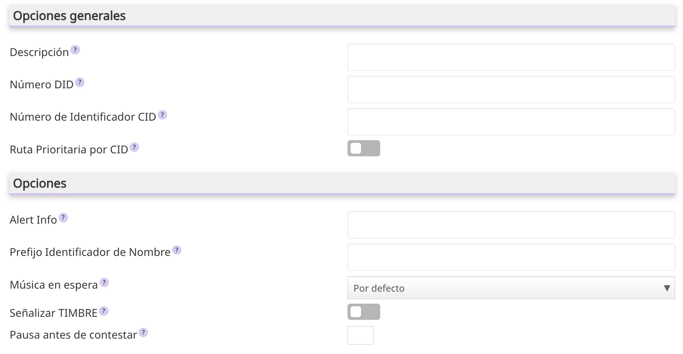Click the Por defecto dropdown arrow
The width and height of the screenshot is (683, 354).
(667, 288)
